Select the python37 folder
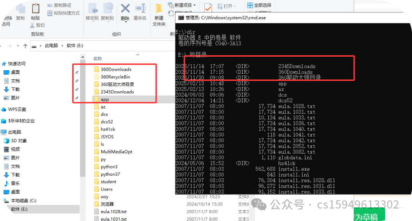The image size is (412, 221). click(110, 174)
